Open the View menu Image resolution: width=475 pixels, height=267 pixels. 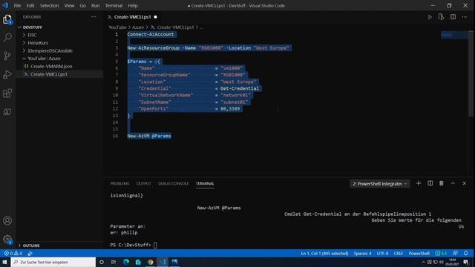click(69, 5)
